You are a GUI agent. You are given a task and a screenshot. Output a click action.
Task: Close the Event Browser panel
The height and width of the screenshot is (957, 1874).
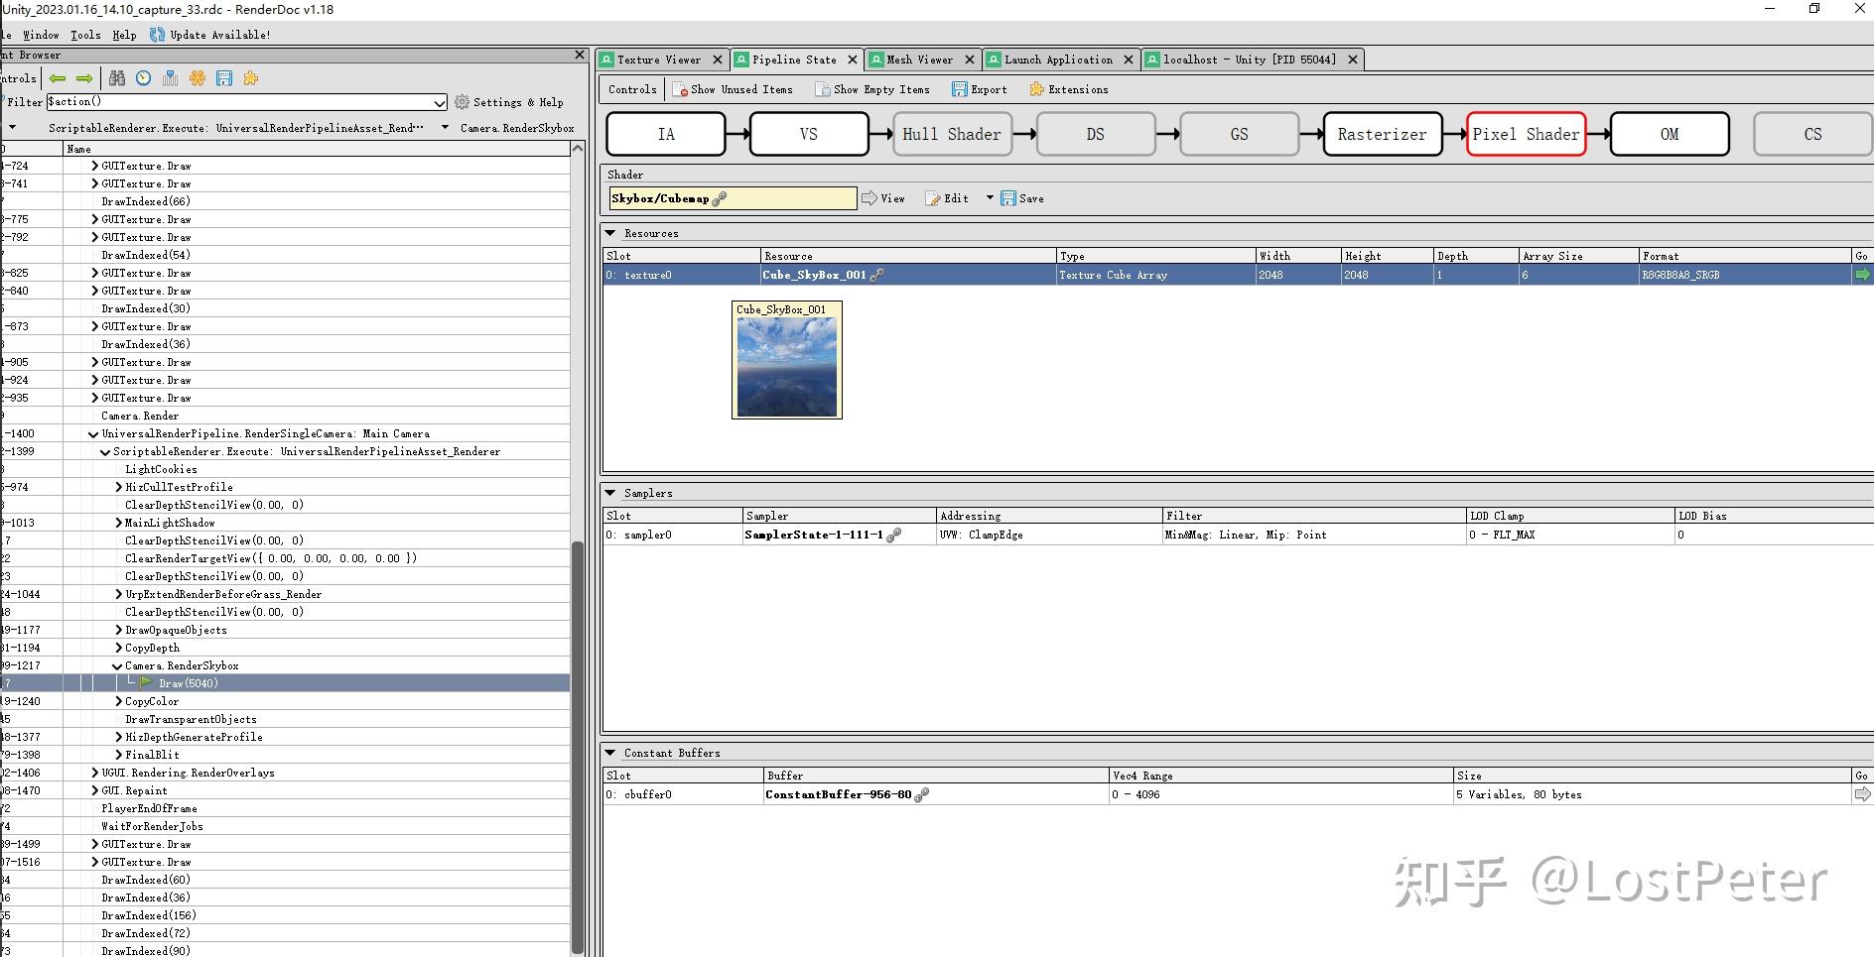[x=581, y=55]
